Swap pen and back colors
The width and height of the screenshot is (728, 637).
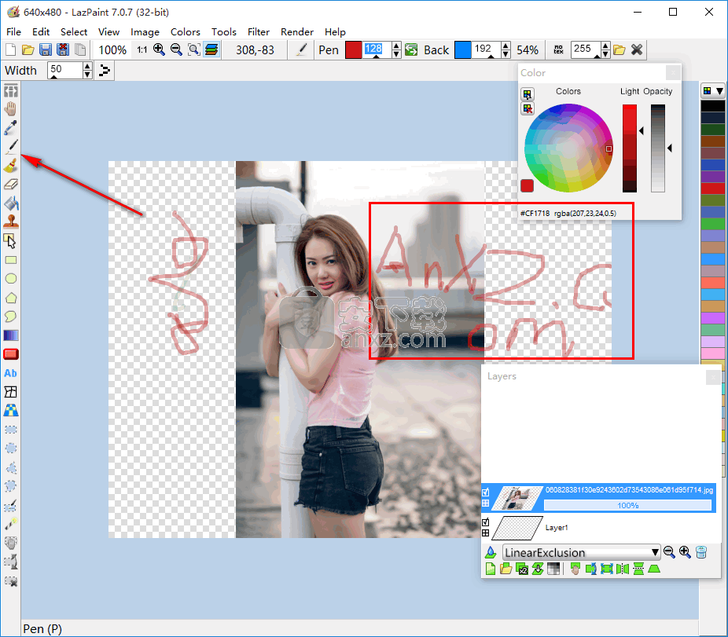(411, 49)
